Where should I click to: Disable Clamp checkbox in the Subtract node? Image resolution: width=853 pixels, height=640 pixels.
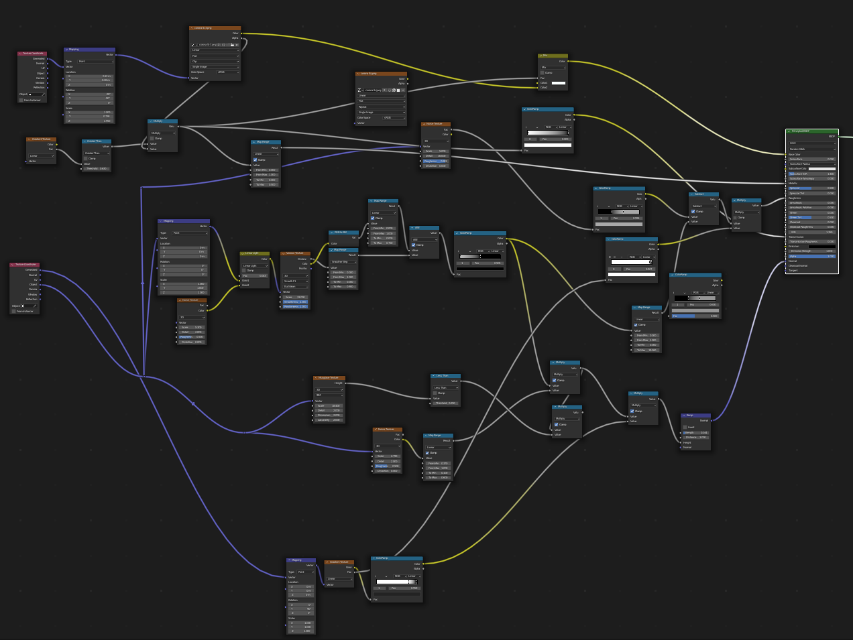(693, 211)
